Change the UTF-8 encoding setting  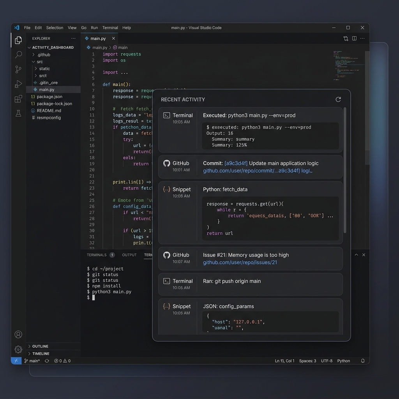click(x=327, y=361)
